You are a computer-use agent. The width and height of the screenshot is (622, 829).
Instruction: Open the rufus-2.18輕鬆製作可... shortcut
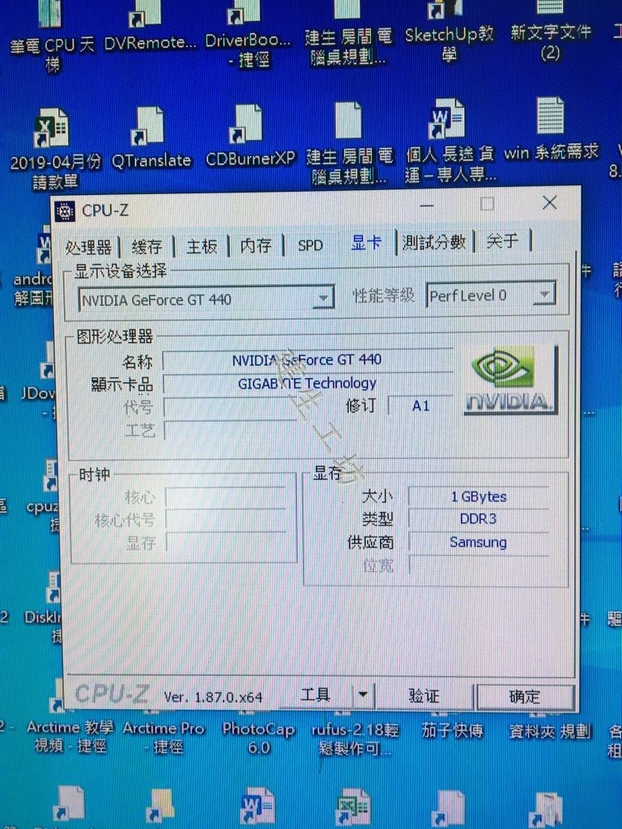coord(355,739)
